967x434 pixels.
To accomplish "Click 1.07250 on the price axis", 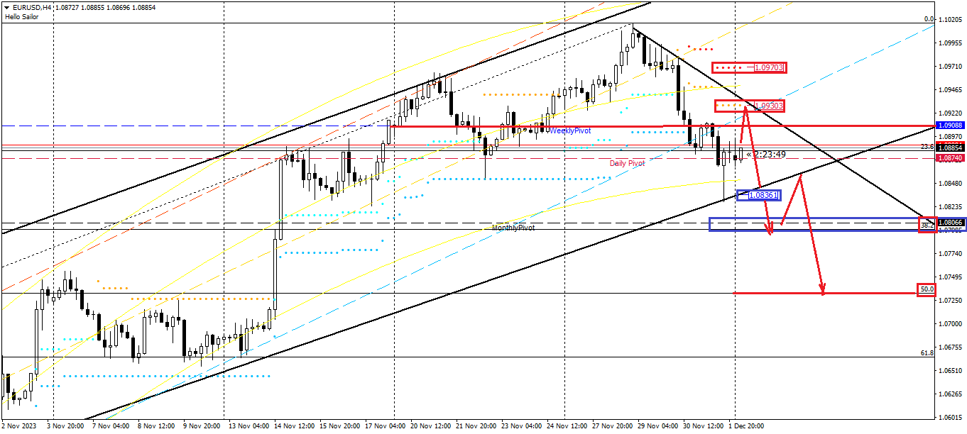I will [951, 300].
